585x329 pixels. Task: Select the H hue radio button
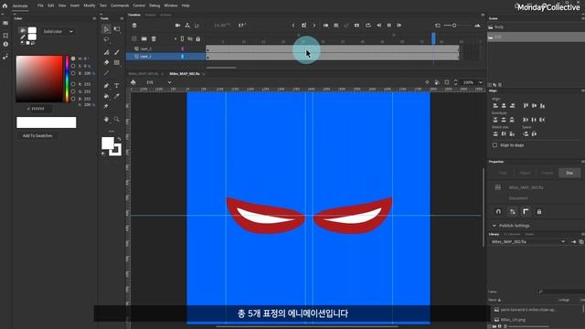73,58
